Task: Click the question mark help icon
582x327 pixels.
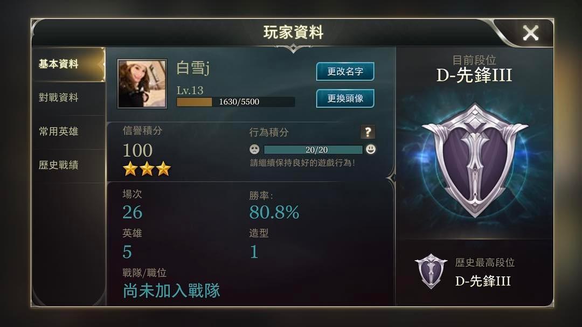Action: pos(368,132)
